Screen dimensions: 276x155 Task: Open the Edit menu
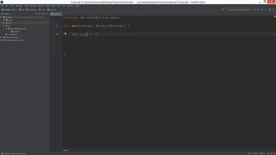coord(7,6)
